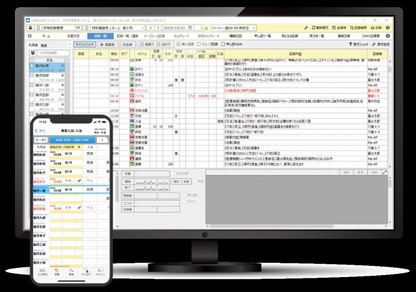
Task: Click the ヒヤリハット red incident icon
Action: click(133, 90)
